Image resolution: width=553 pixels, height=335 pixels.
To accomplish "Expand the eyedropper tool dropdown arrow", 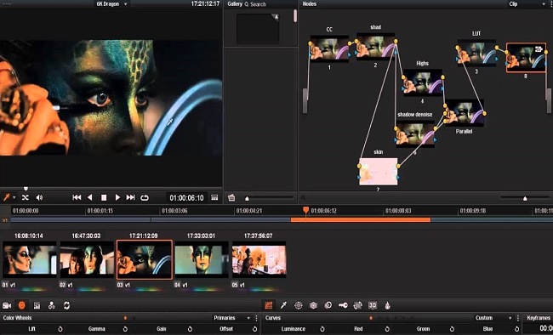I will pos(14,197).
